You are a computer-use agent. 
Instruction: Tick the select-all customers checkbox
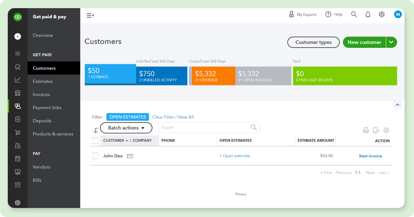95,141
